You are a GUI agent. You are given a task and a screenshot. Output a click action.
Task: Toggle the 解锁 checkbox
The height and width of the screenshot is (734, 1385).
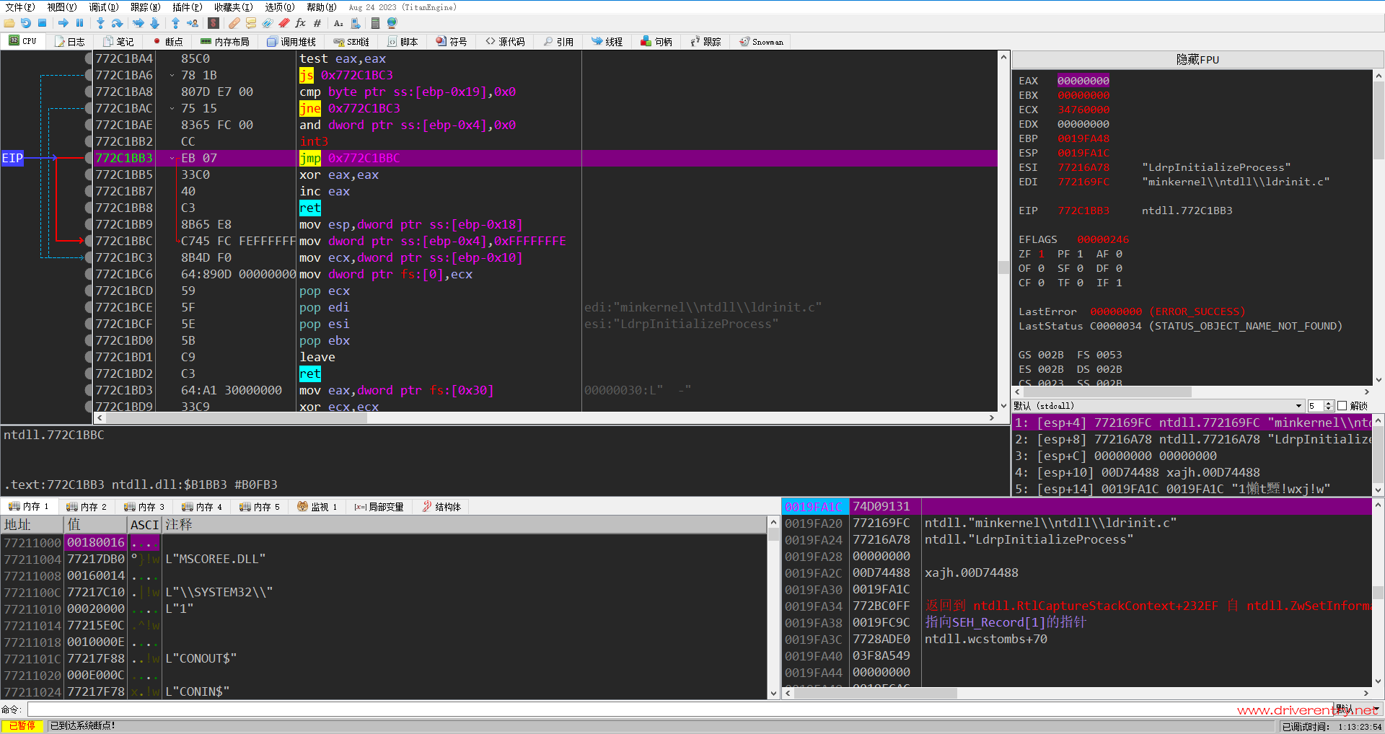(x=1342, y=406)
